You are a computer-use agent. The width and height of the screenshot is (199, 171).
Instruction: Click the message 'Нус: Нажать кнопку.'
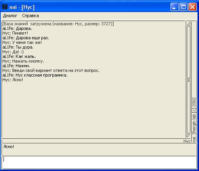(23, 61)
